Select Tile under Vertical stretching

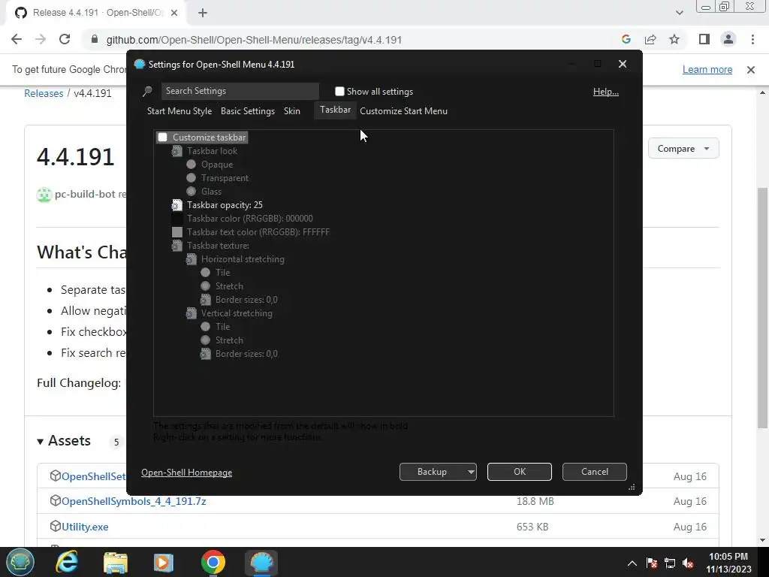point(206,327)
